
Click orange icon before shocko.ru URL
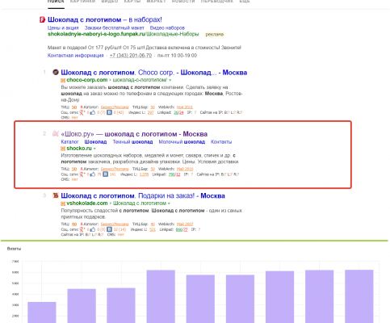pyautogui.click(x=63, y=149)
